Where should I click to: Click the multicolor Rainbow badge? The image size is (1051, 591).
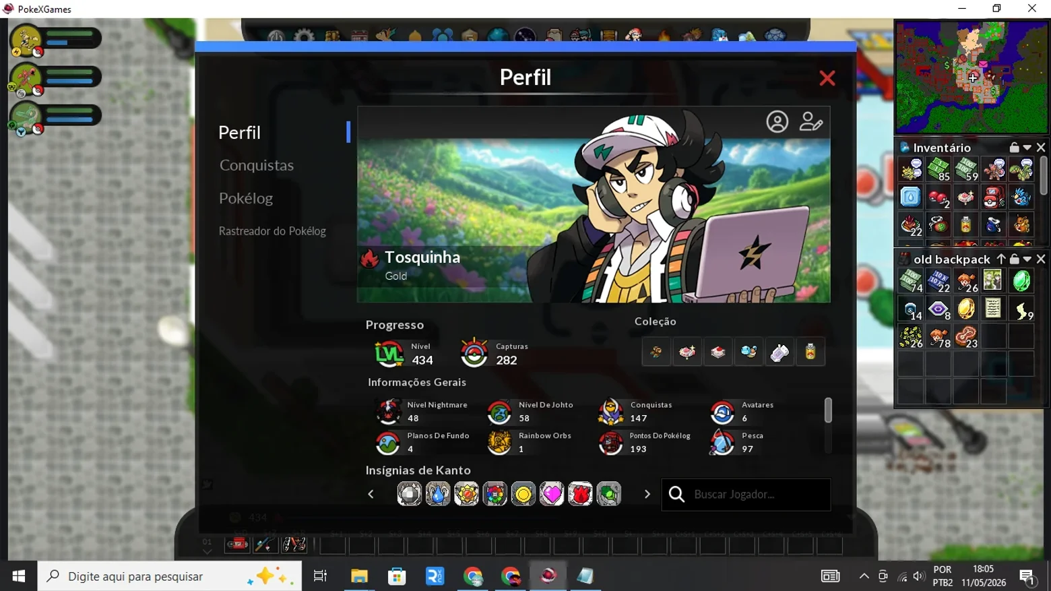[495, 495]
